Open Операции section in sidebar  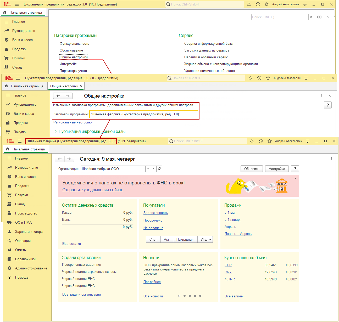point(23,241)
